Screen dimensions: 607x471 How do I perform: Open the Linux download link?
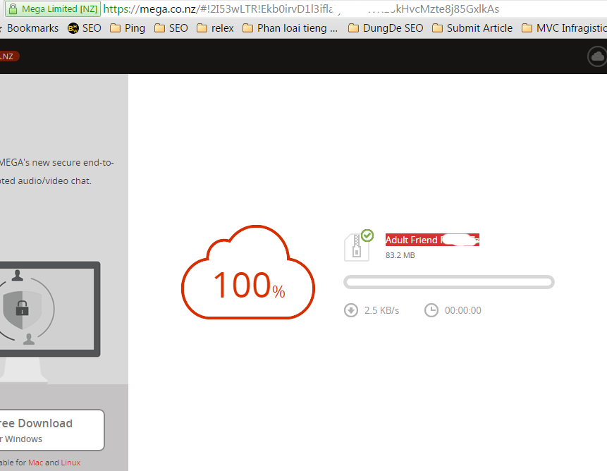tap(70, 463)
